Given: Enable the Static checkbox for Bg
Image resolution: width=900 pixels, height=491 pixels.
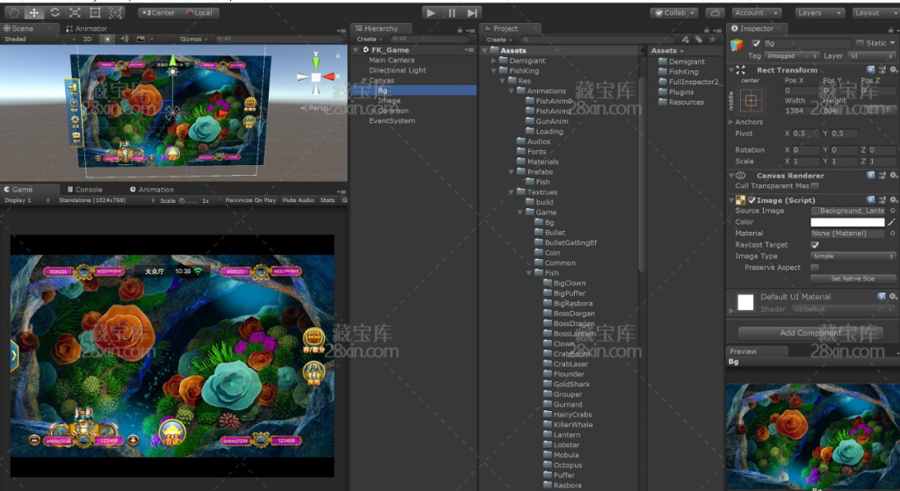Looking at the screenshot, I should pos(859,43).
